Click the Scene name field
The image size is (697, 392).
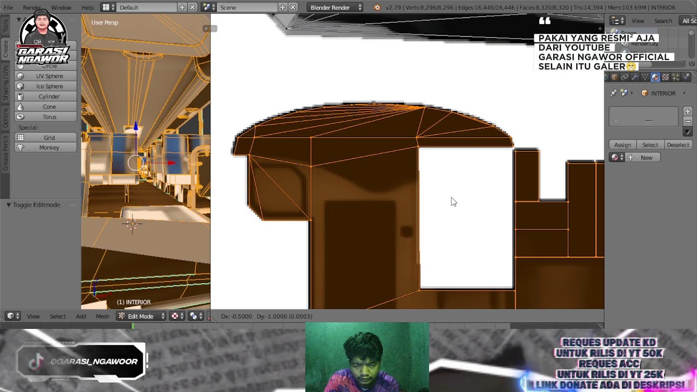247,7
